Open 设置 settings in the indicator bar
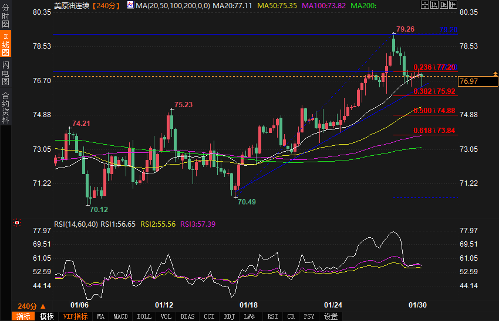The image size is (499, 321). pyautogui.click(x=331, y=316)
